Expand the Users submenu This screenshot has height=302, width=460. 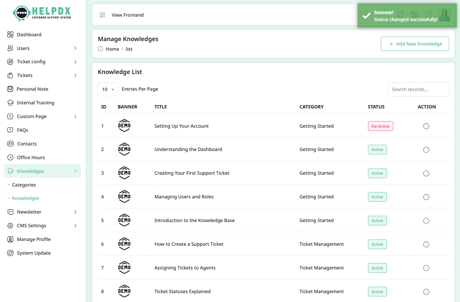(75, 48)
